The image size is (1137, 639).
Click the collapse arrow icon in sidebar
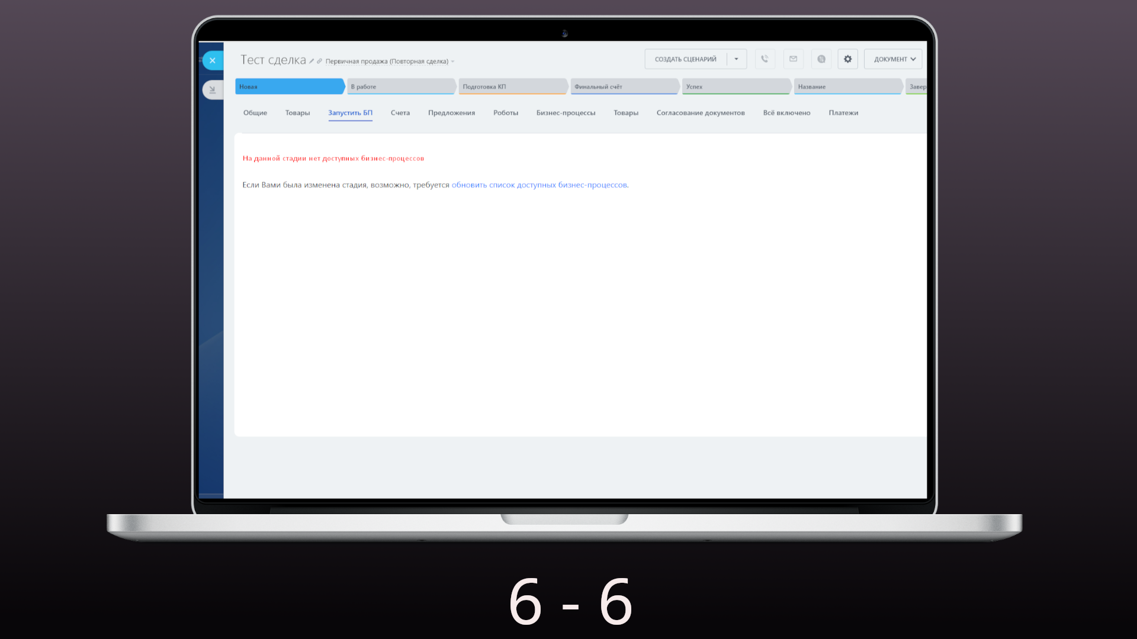coord(213,90)
